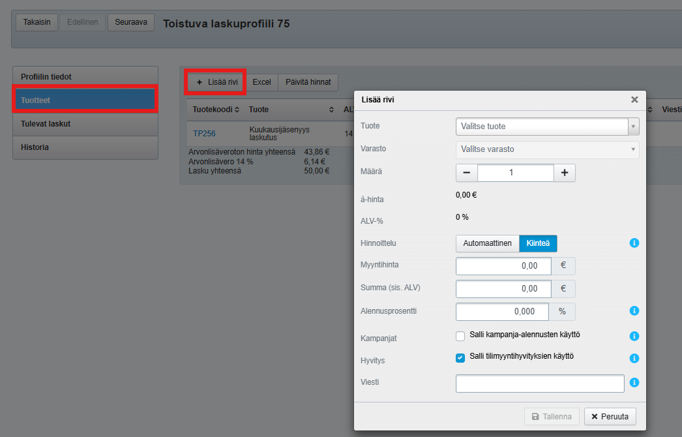This screenshot has width=682, height=437.
Task: Click the info icon for Hyvitys
Action: (x=634, y=358)
